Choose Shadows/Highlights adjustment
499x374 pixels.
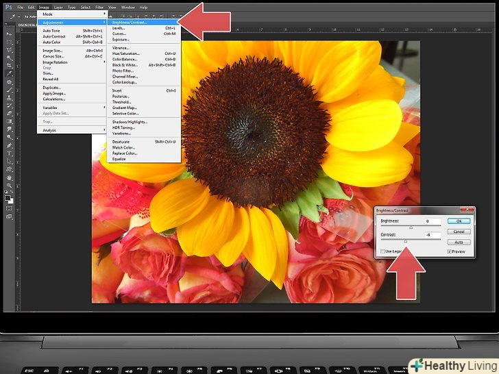pos(143,122)
